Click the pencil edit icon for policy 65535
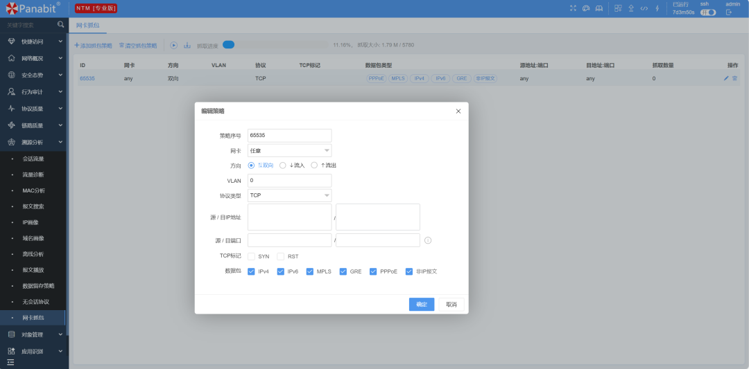This screenshot has width=749, height=369. [726, 78]
